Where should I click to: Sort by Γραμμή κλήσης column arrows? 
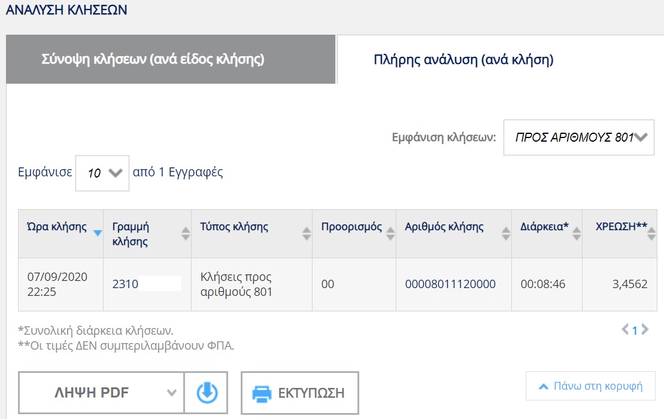(186, 233)
